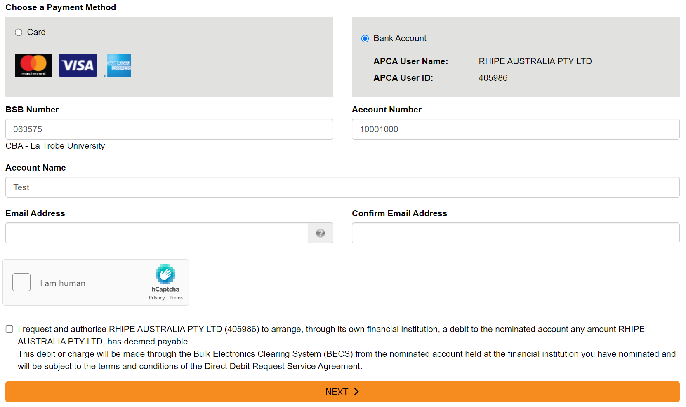Open the hCaptcha Terms link
This screenshot has width=686, height=407.
(x=176, y=298)
